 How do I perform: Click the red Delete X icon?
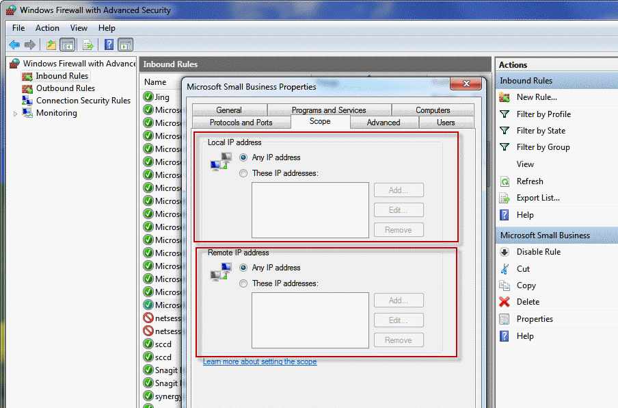click(x=505, y=302)
